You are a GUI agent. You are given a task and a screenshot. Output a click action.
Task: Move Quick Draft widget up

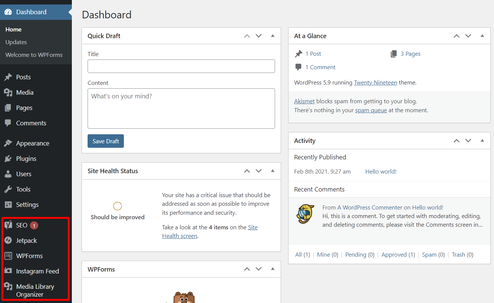coord(247,36)
